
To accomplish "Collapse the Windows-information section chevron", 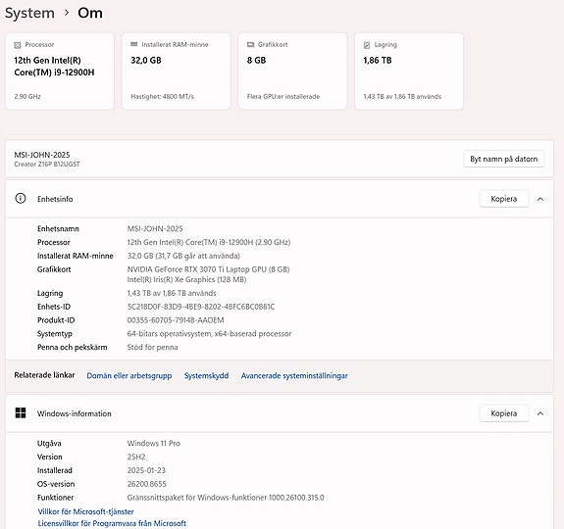I will point(540,413).
